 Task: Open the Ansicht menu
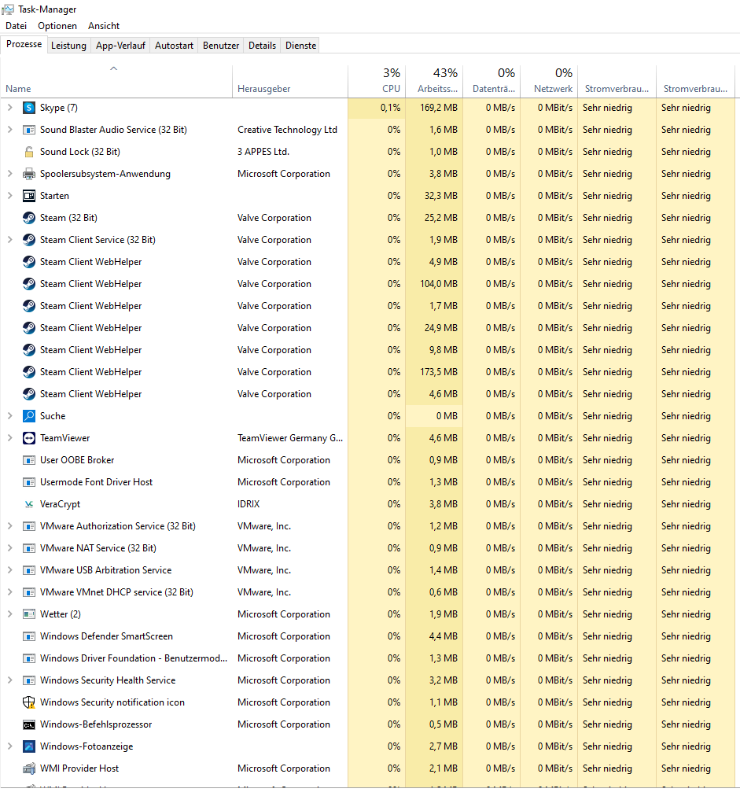(x=104, y=26)
